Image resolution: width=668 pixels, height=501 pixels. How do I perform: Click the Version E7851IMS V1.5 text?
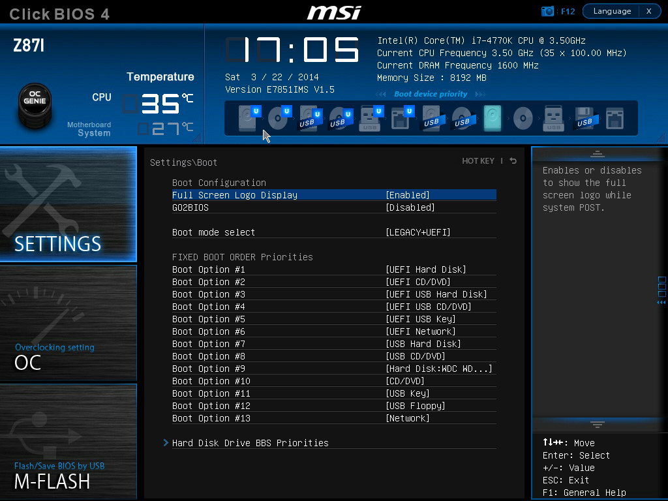[x=279, y=89]
